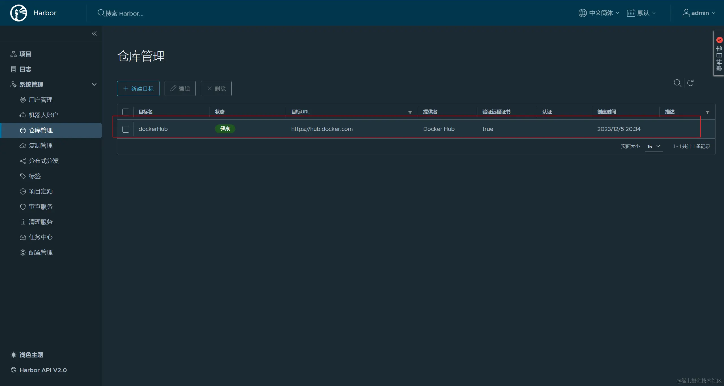Open the 目标URL column filter
The width and height of the screenshot is (724, 386).
pos(410,113)
